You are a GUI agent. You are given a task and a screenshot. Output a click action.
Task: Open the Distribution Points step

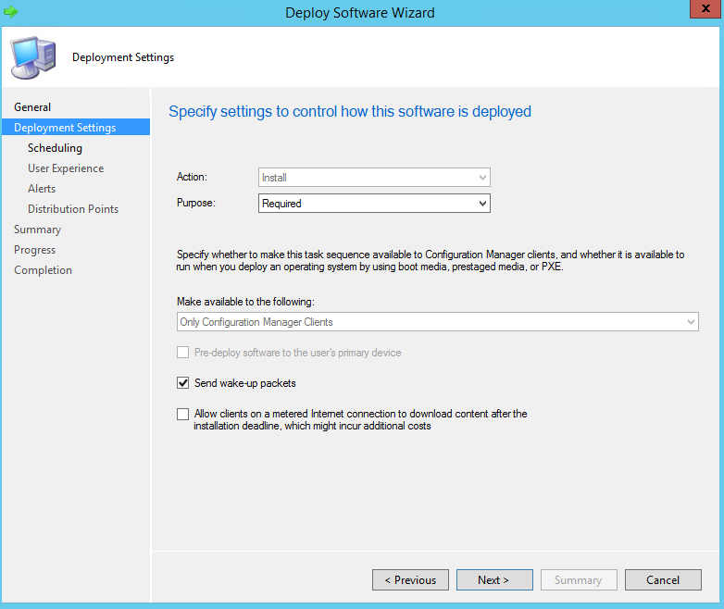[73, 209]
